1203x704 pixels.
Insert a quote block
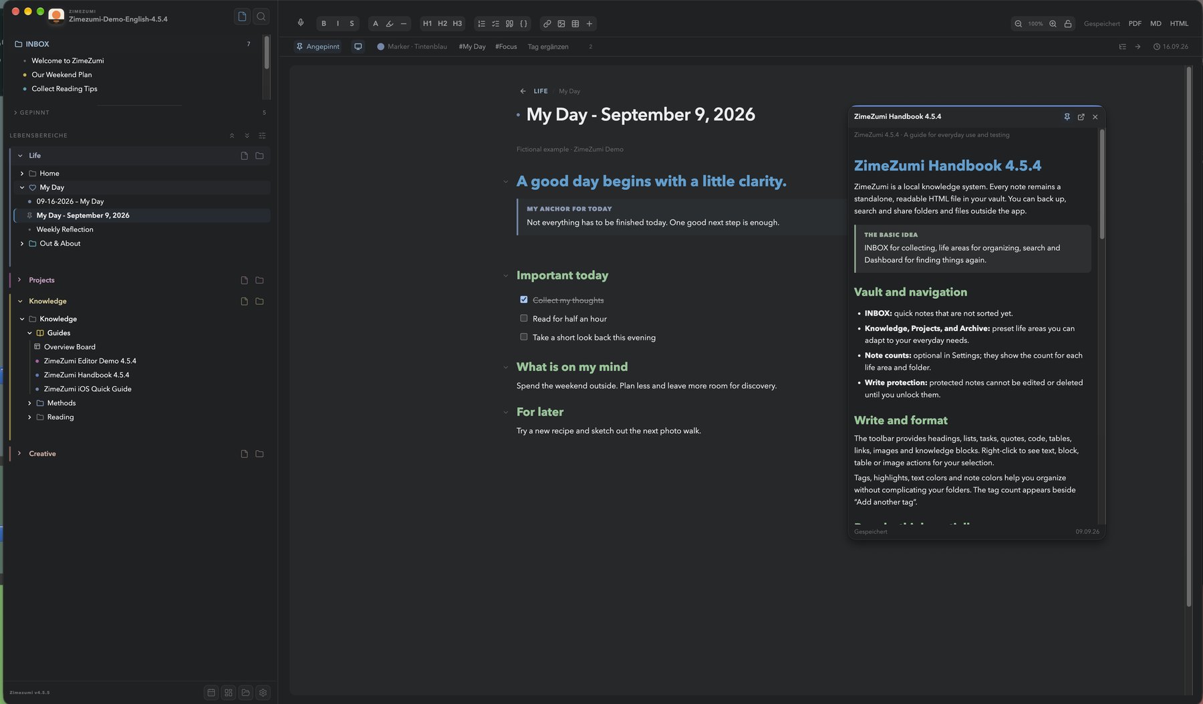509,23
